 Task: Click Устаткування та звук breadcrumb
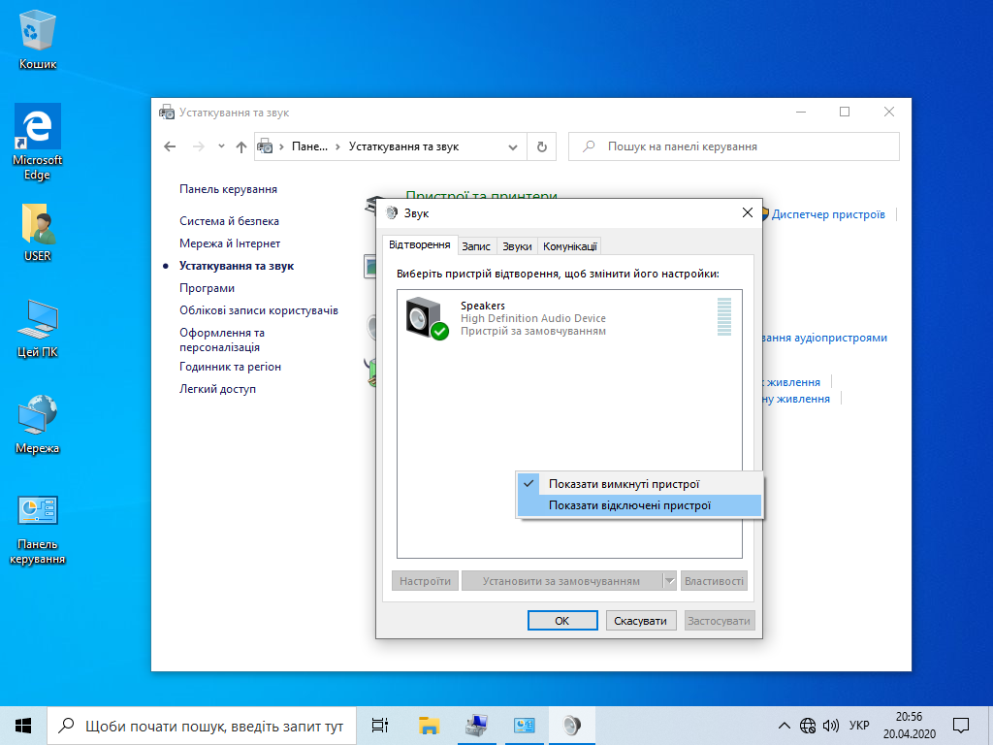[x=404, y=147]
